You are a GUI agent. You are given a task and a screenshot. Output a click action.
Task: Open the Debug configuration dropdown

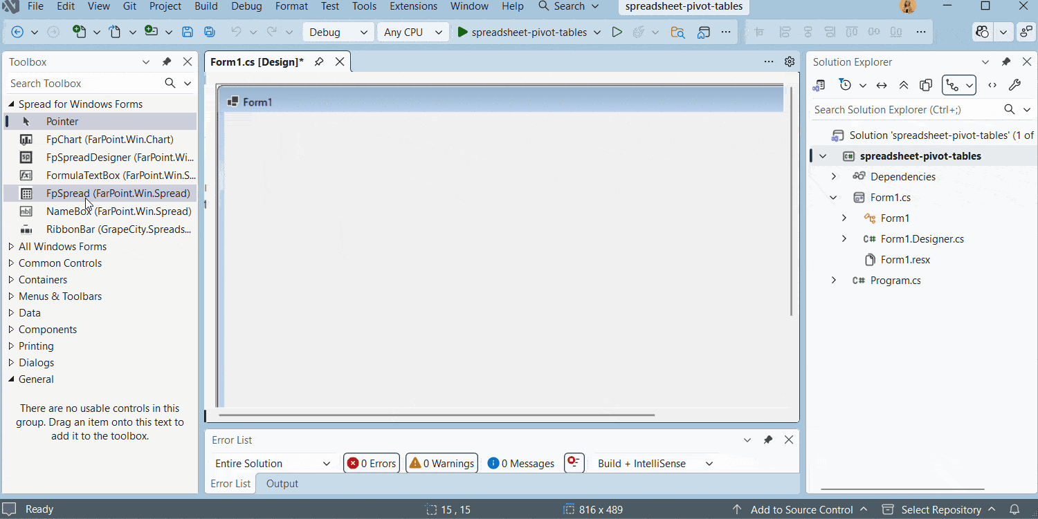coord(338,32)
